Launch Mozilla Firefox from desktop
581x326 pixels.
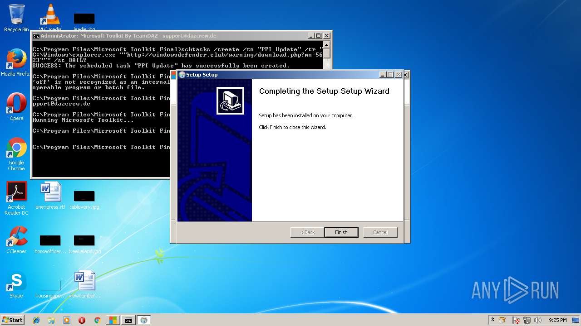pos(16,62)
